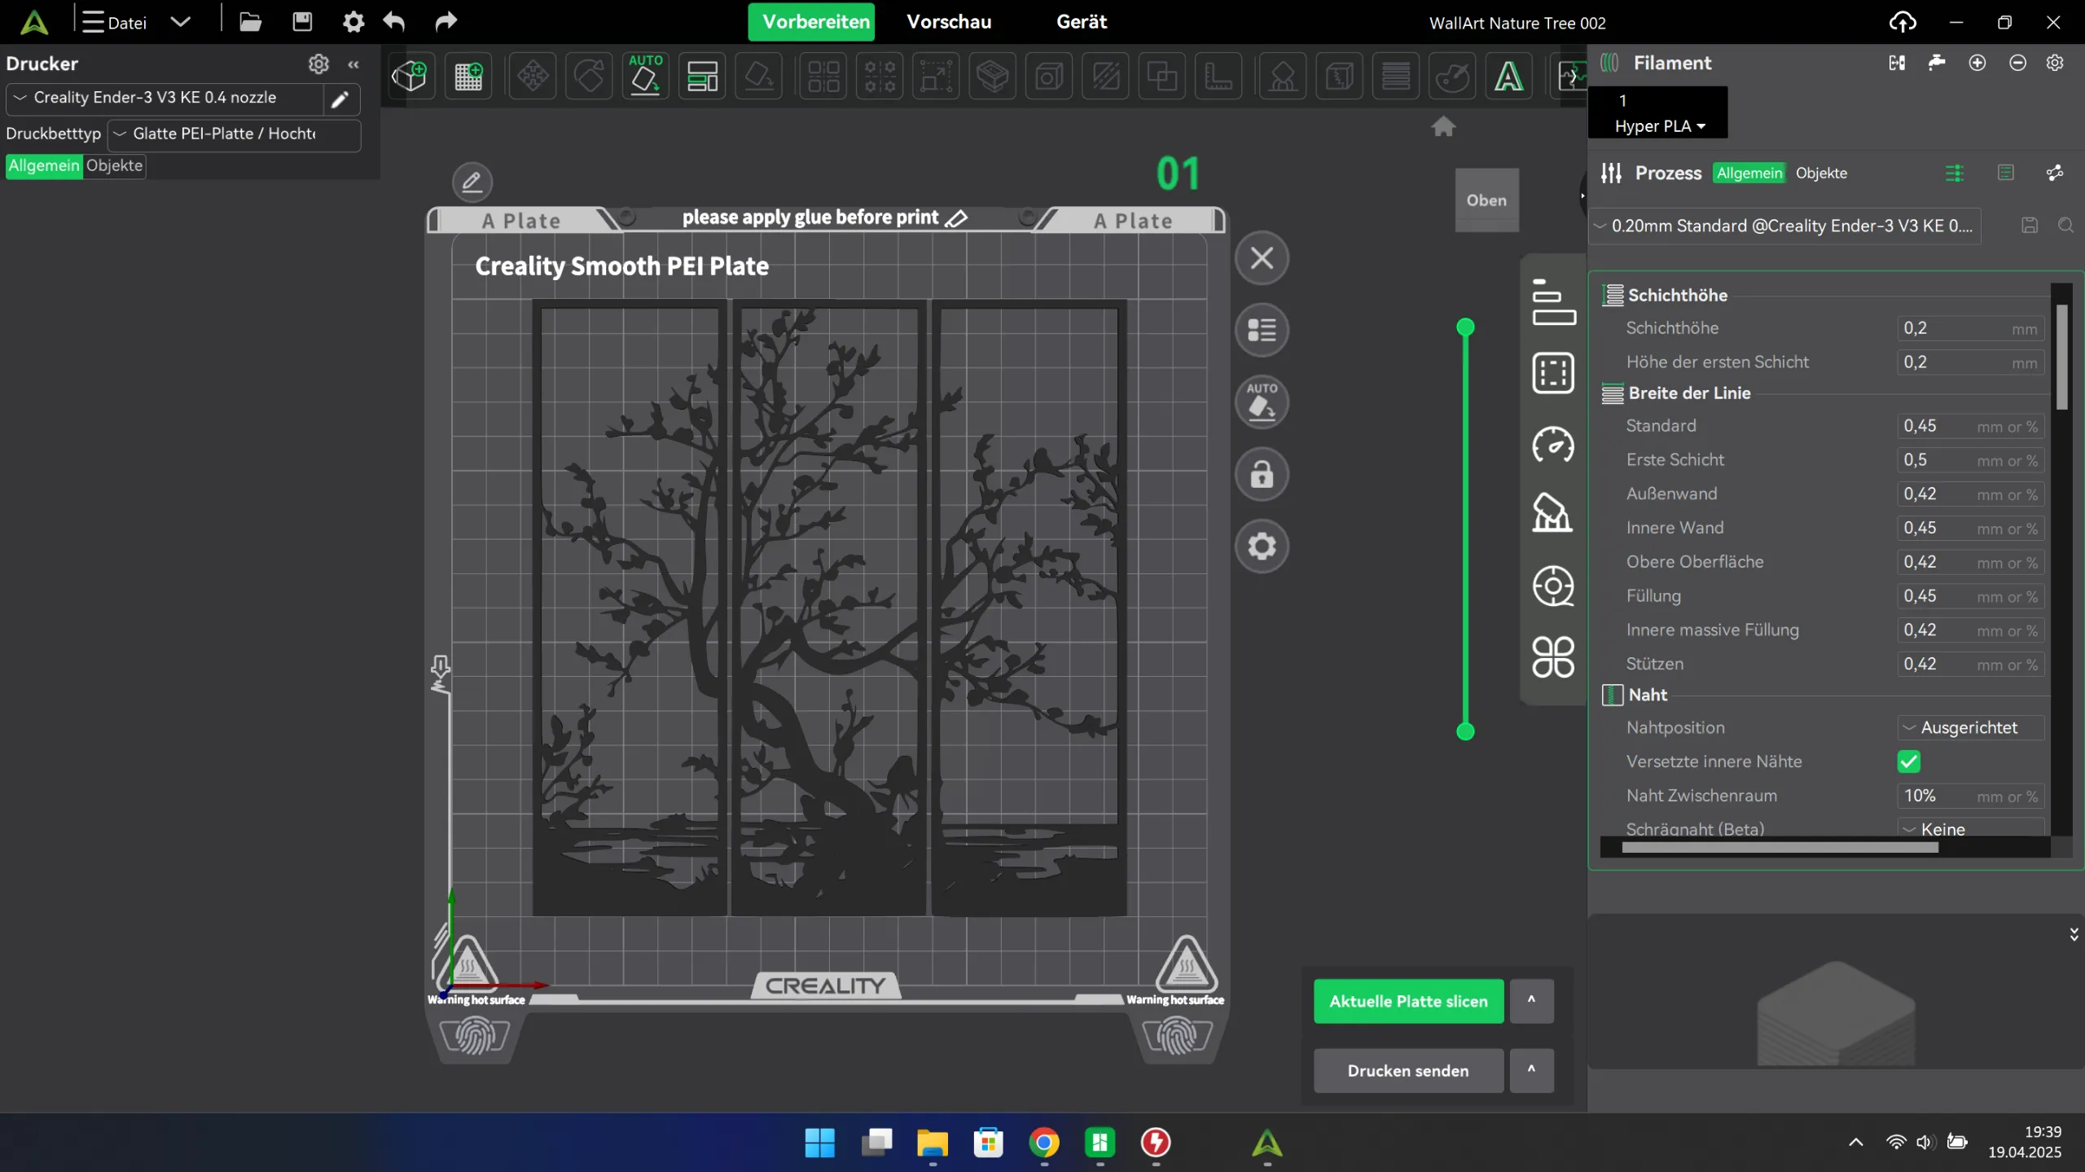Toggle advanced process settings switch
The width and height of the screenshot is (2085, 1172).
(1954, 173)
